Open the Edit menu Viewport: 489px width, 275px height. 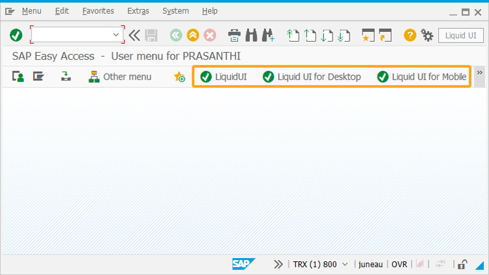[62, 11]
